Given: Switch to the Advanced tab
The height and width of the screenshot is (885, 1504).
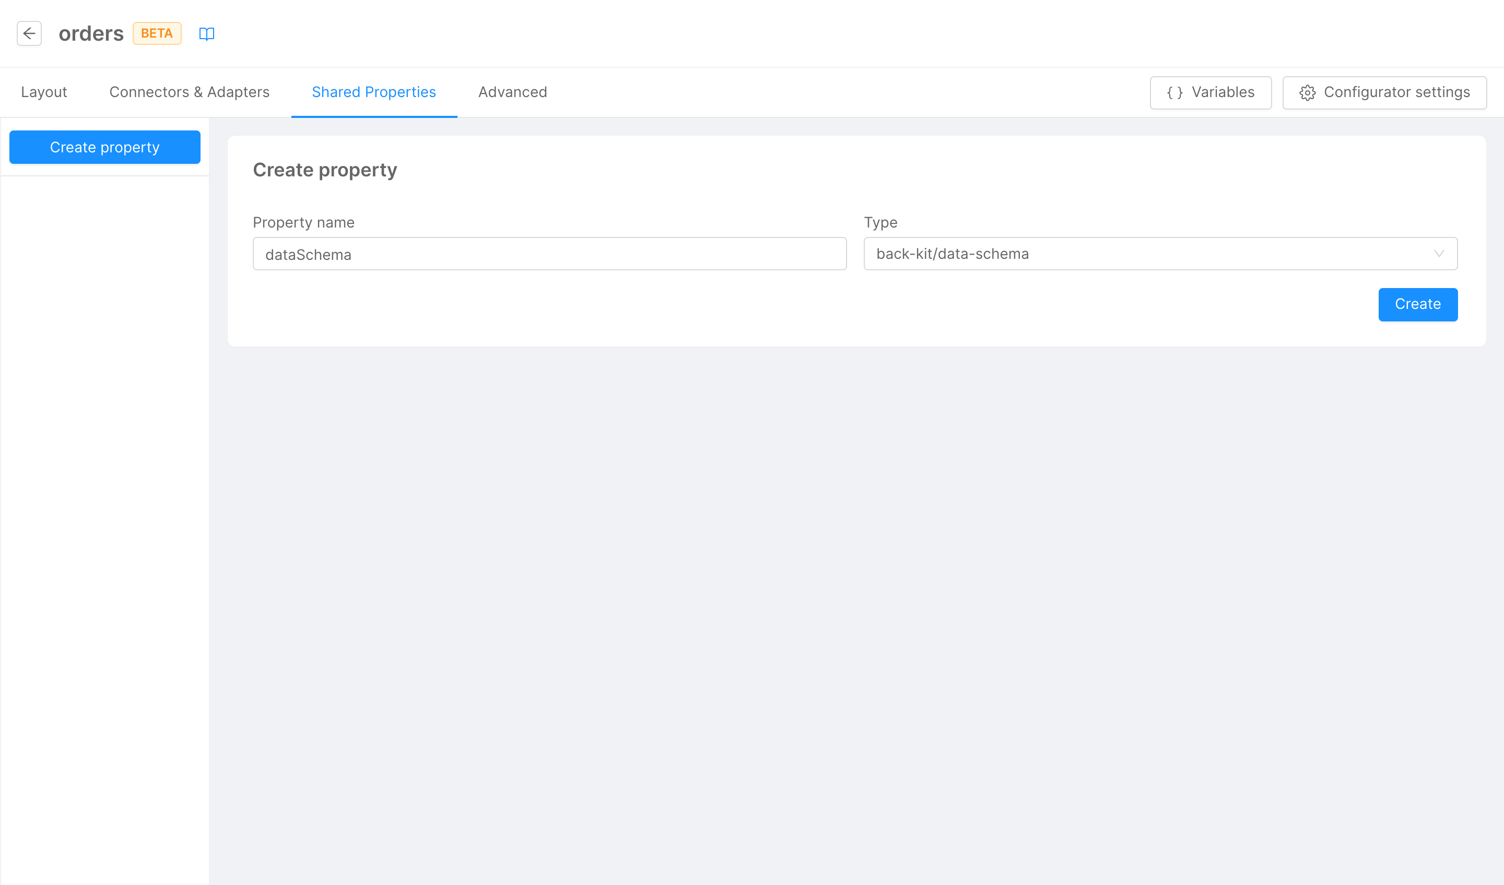Looking at the screenshot, I should (x=512, y=92).
